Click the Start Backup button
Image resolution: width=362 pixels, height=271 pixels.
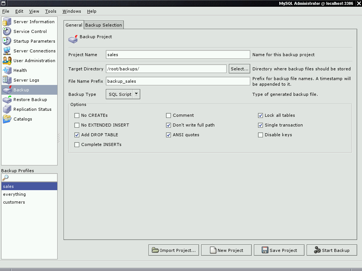(x=332, y=250)
